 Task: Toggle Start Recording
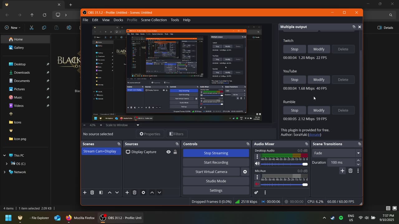click(x=216, y=162)
